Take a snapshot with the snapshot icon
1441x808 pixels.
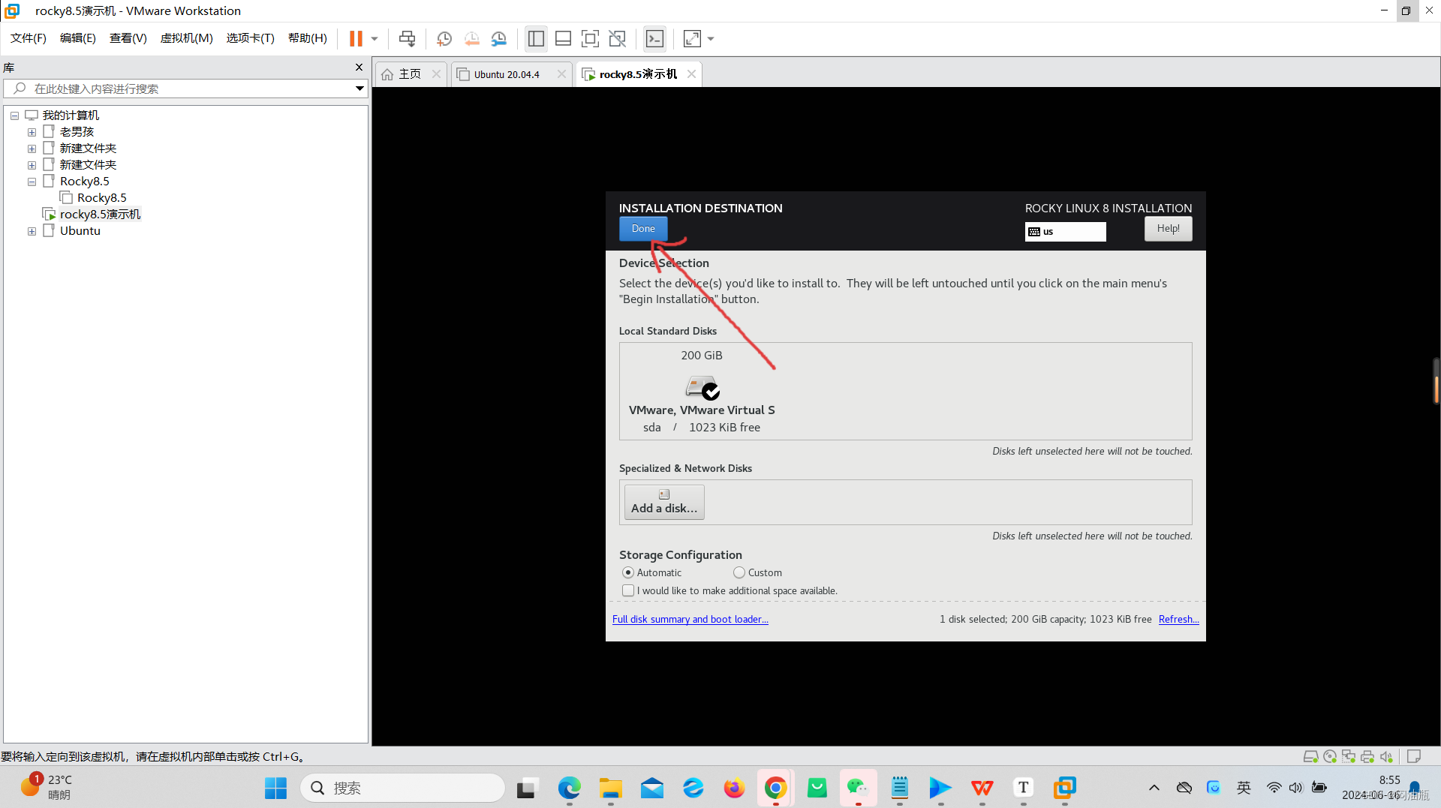tap(444, 38)
